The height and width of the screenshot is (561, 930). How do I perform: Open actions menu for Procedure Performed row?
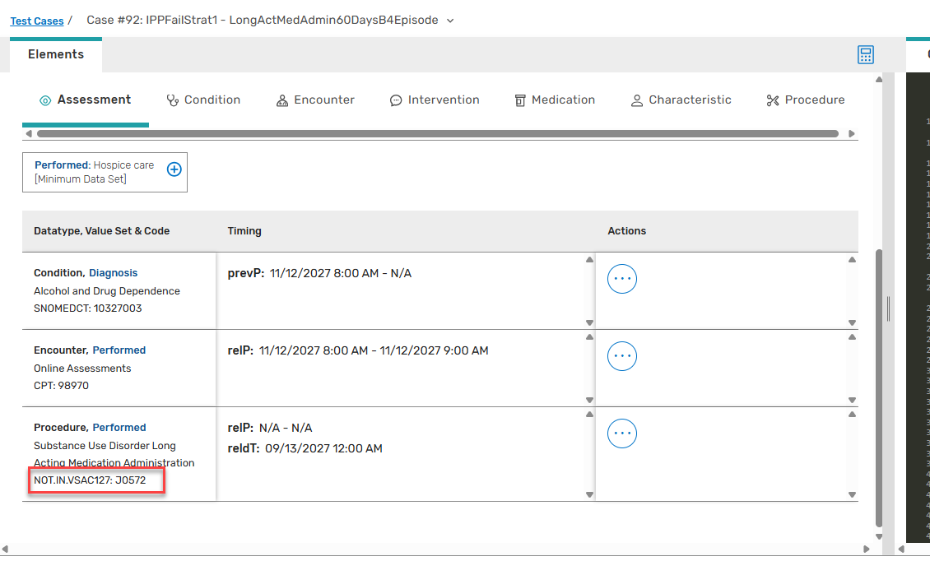(621, 433)
